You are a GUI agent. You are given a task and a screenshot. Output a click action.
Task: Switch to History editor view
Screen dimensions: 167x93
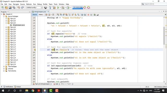click(41, 14)
